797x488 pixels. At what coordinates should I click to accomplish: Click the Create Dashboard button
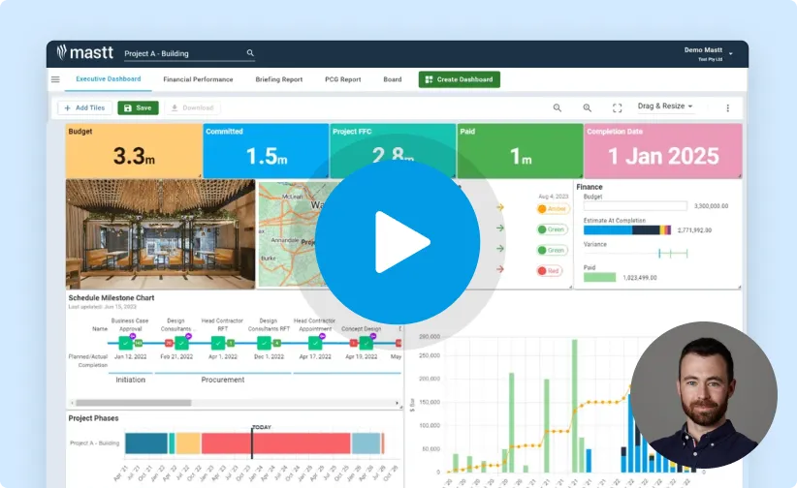460,79
